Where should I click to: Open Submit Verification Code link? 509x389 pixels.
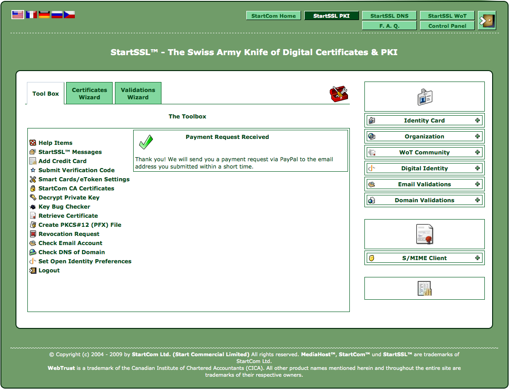[x=77, y=170]
